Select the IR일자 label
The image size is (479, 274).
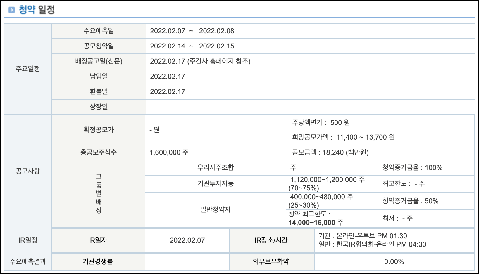[98, 240]
